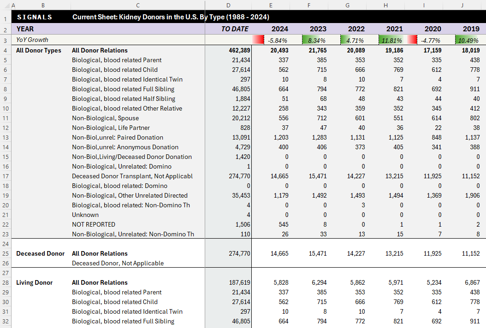Click the 1,906 value in 2019 column
Image resolution: width=486 pixels, height=328 pixels.
point(472,195)
